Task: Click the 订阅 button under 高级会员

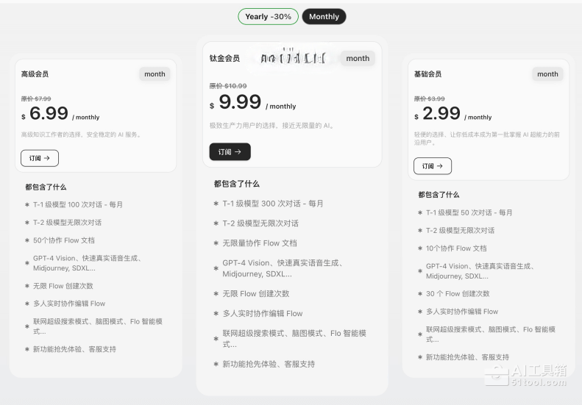Action: click(x=40, y=158)
